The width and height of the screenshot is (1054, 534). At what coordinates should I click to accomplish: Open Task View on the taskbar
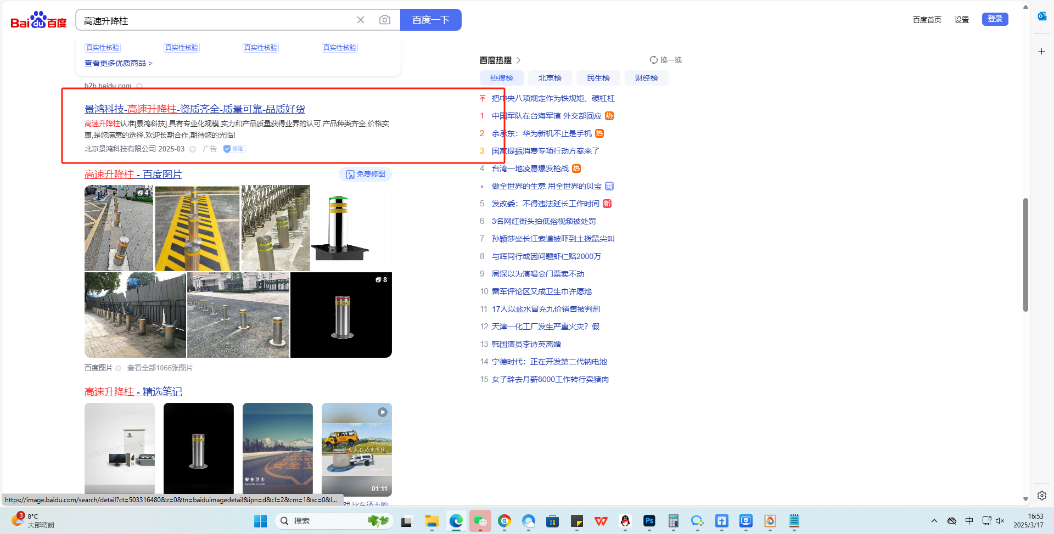406,521
